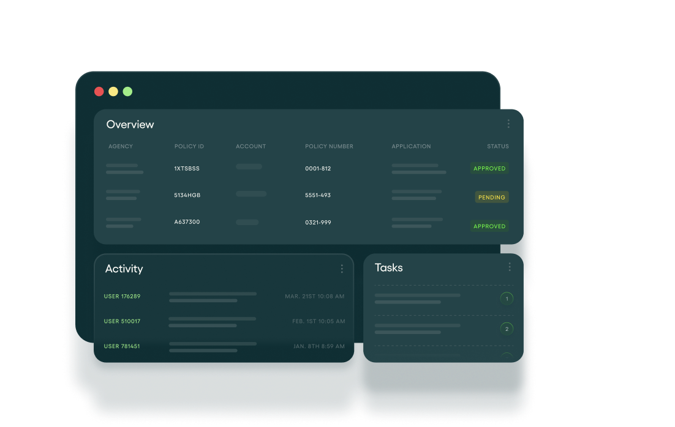Click the Overview panel title
Screen dimensions: 675x427
(130, 124)
